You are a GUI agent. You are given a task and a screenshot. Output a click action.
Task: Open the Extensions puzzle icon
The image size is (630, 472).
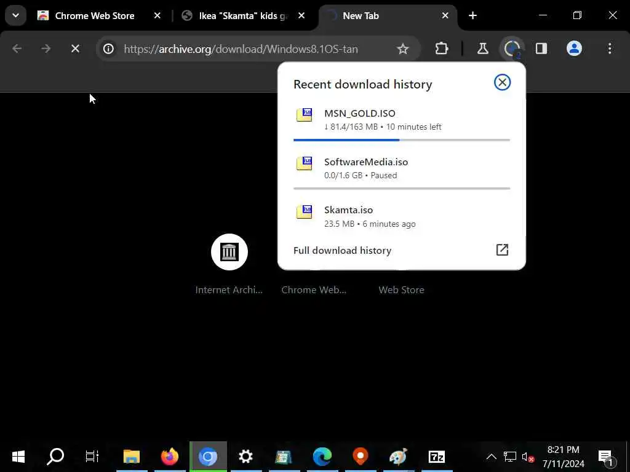(442, 49)
